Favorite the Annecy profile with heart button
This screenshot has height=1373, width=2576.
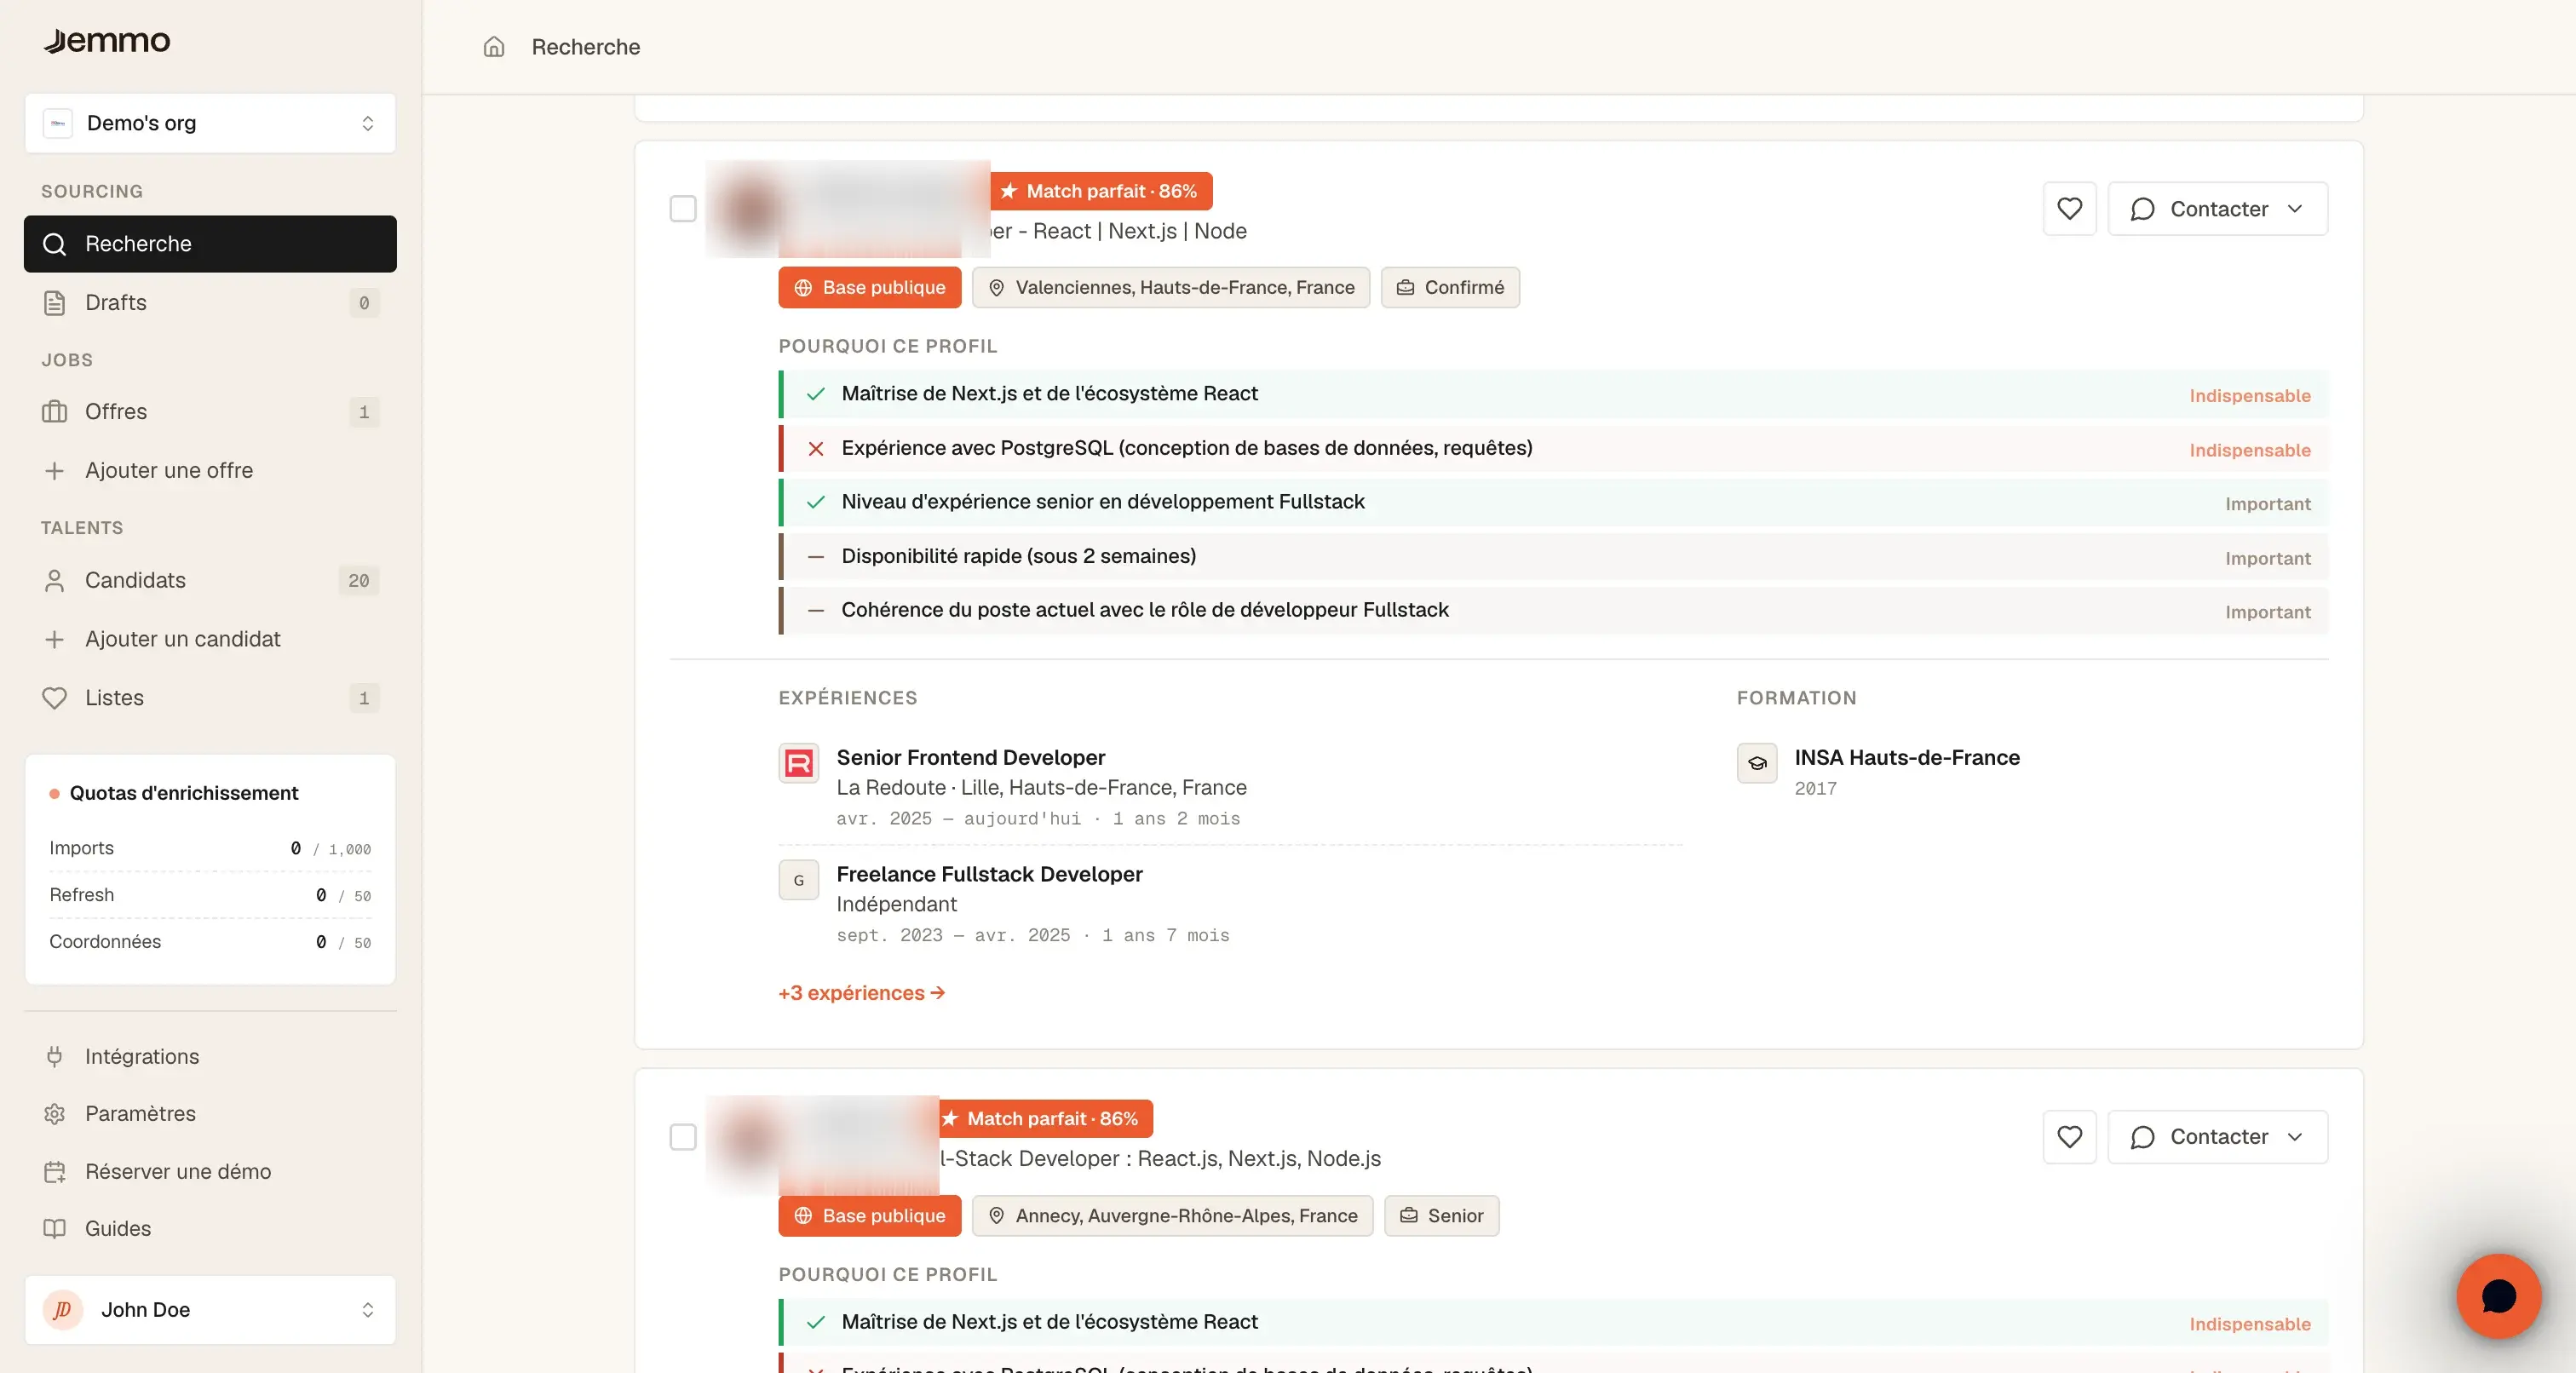[x=2070, y=1137]
